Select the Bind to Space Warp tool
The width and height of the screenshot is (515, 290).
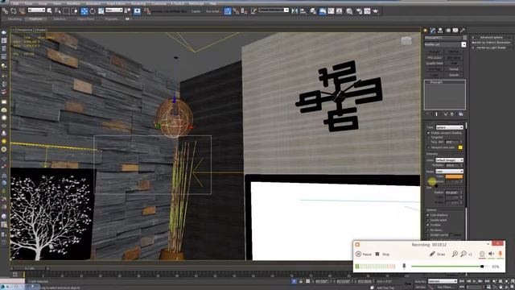coord(22,10)
